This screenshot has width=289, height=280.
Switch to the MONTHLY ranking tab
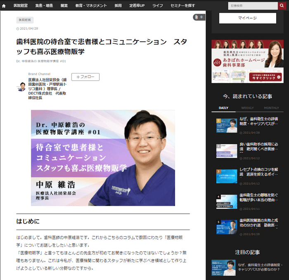click(x=271, y=108)
